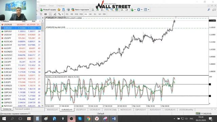Open the Справка menu
This screenshot has width=217, height=122.
(x=60, y=6)
